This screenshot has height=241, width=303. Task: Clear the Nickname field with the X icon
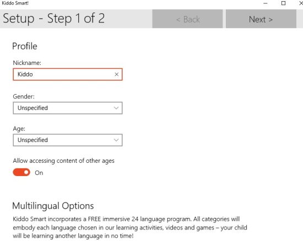117,74
